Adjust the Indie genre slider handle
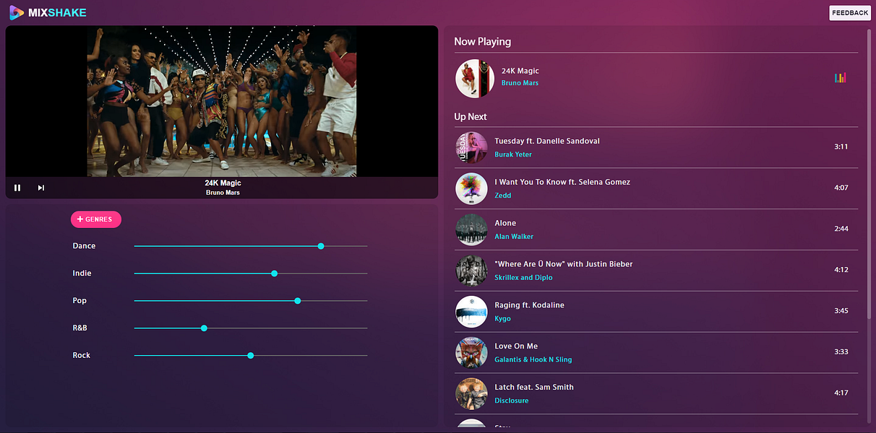This screenshot has height=433, width=876. (274, 274)
